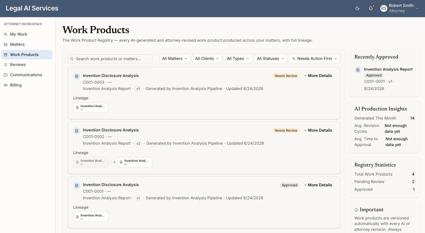Click Total Work Products statistic

[x=384, y=174]
